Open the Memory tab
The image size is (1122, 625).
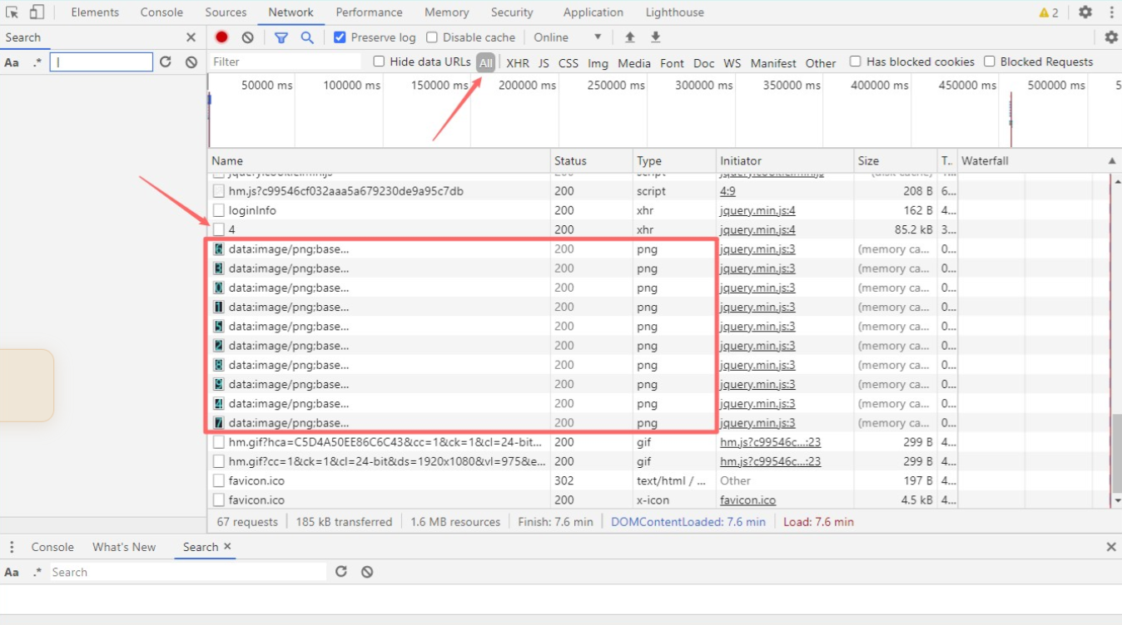(446, 12)
